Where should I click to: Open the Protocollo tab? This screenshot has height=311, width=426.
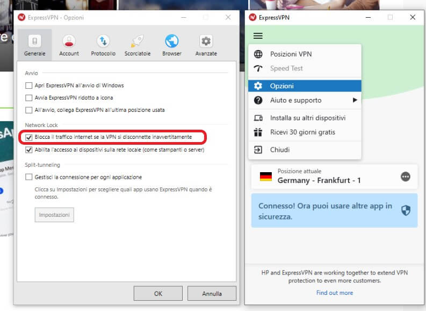103,45
